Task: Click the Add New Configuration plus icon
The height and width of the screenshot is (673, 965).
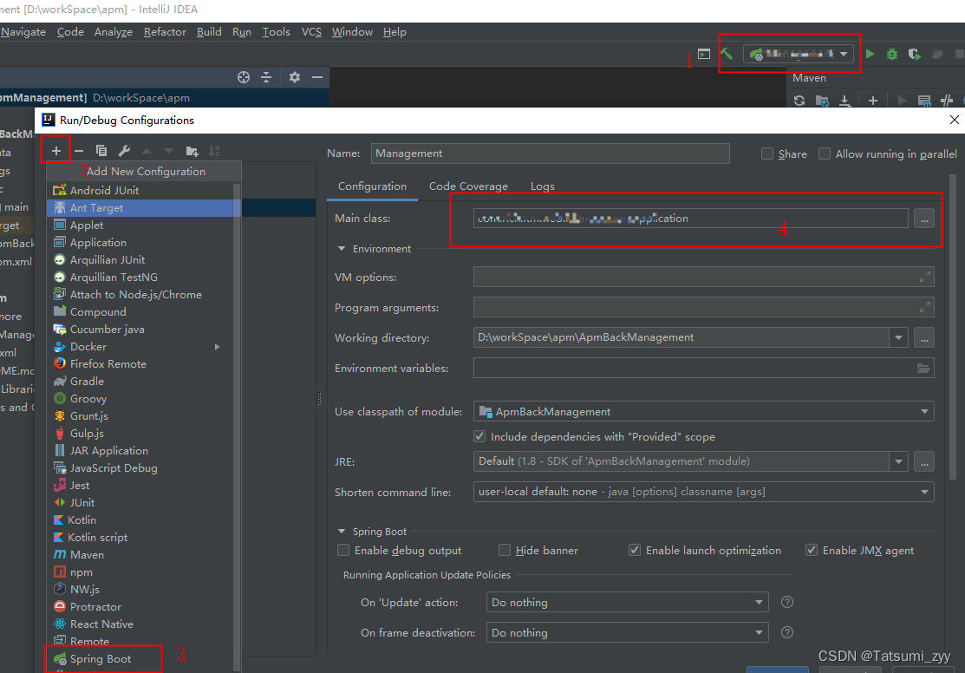Action: coord(56,151)
